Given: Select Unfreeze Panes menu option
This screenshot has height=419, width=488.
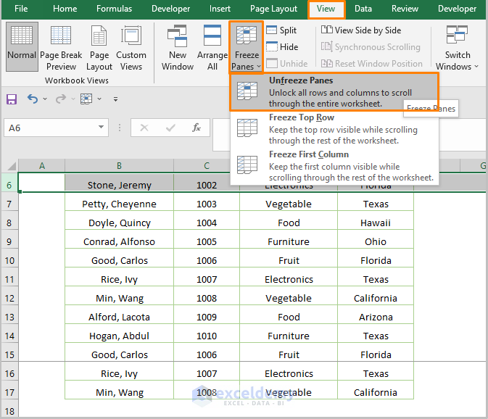Looking at the screenshot, I should point(334,92).
